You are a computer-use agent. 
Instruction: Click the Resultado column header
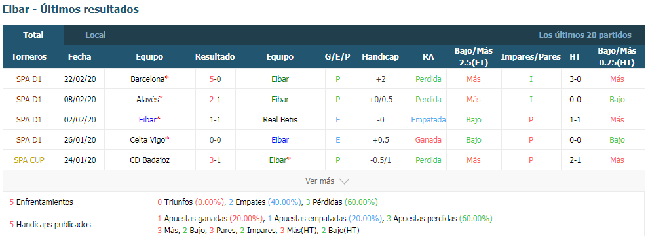point(215,56)
